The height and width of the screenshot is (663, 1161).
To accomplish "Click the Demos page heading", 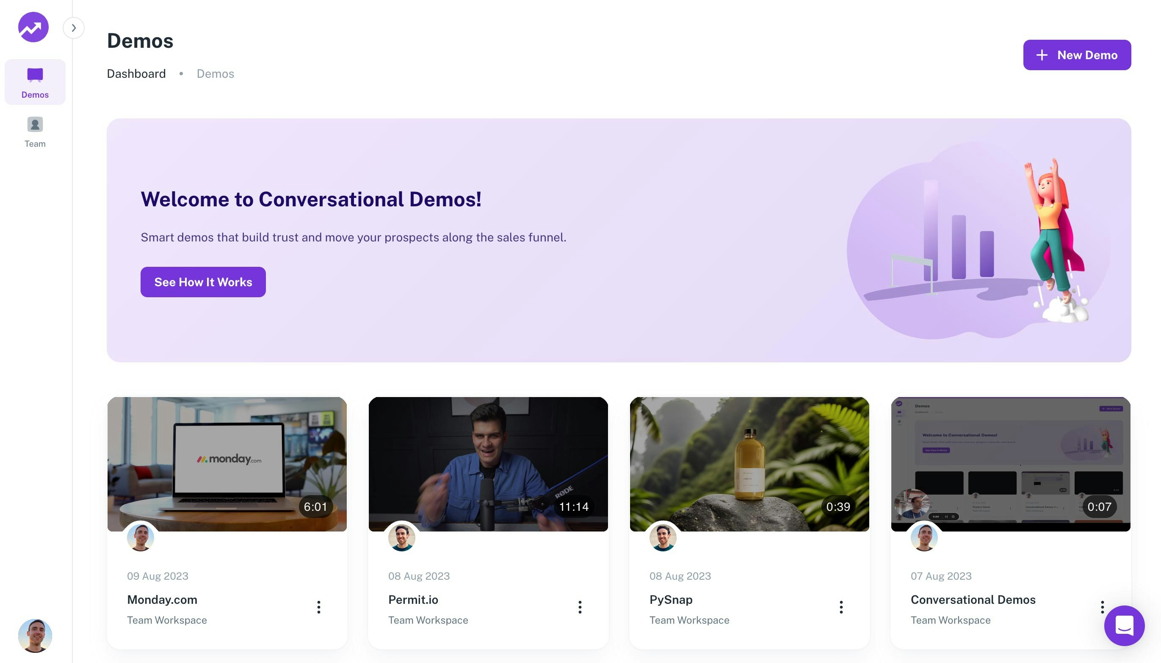I will [140, 41].
